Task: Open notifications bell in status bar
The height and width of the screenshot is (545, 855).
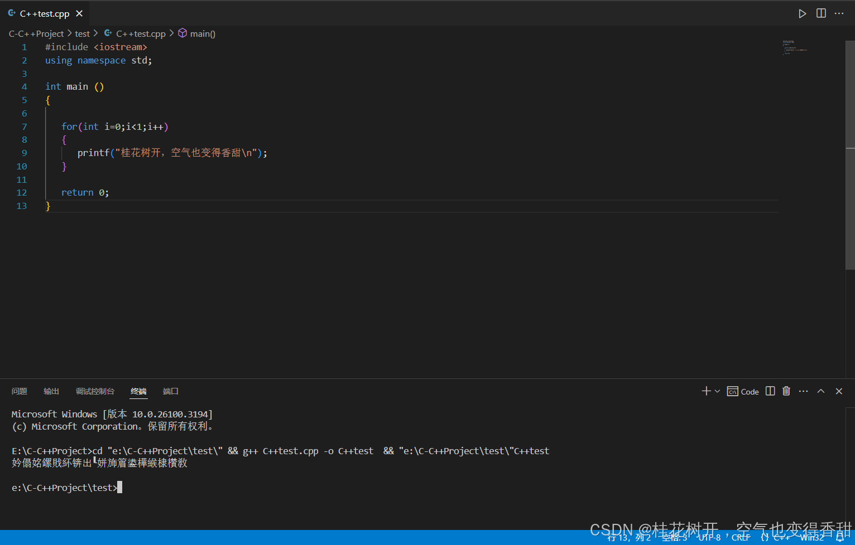Action: point(840,537)
